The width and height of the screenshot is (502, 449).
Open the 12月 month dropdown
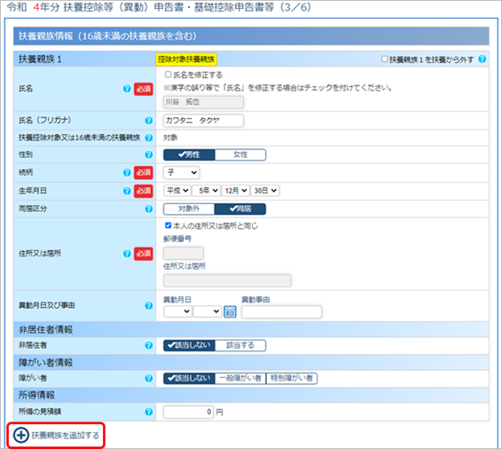236,191
